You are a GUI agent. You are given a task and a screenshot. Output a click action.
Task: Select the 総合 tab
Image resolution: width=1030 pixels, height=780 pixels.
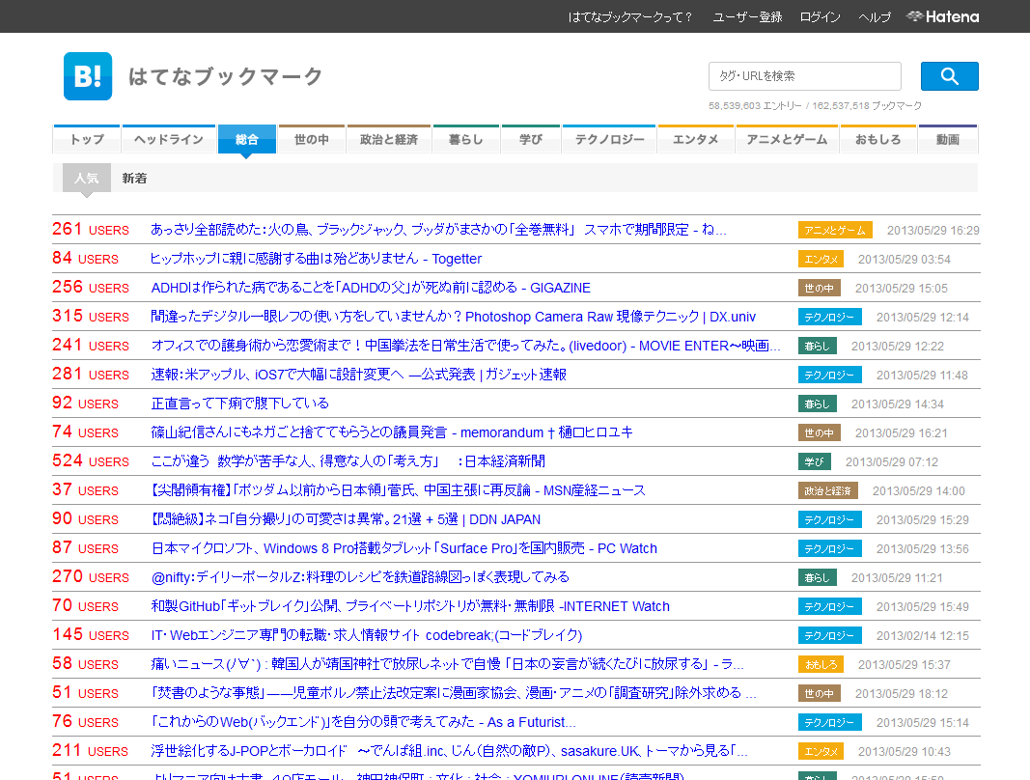point(246,139)
